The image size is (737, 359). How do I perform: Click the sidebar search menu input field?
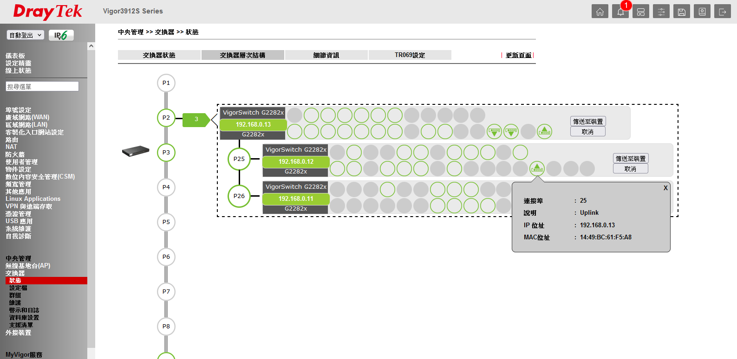42,87
